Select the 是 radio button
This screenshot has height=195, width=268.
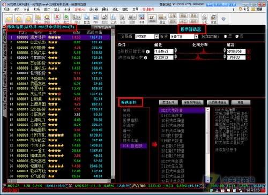[225, 36]
